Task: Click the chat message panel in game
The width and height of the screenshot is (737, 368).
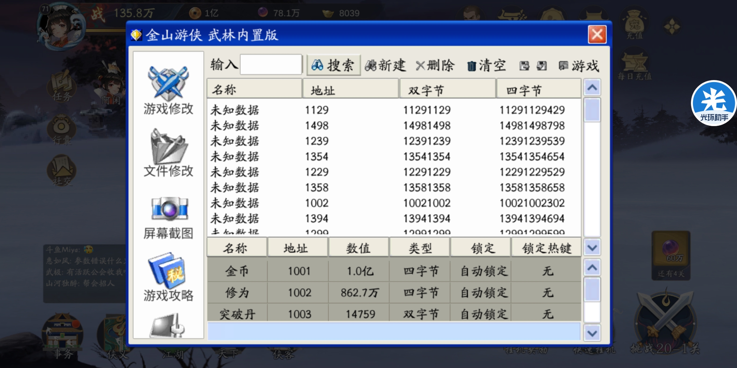Action: (85, 273)
